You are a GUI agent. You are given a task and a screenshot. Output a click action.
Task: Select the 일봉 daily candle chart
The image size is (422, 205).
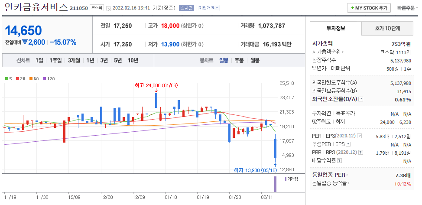[224, 60]
